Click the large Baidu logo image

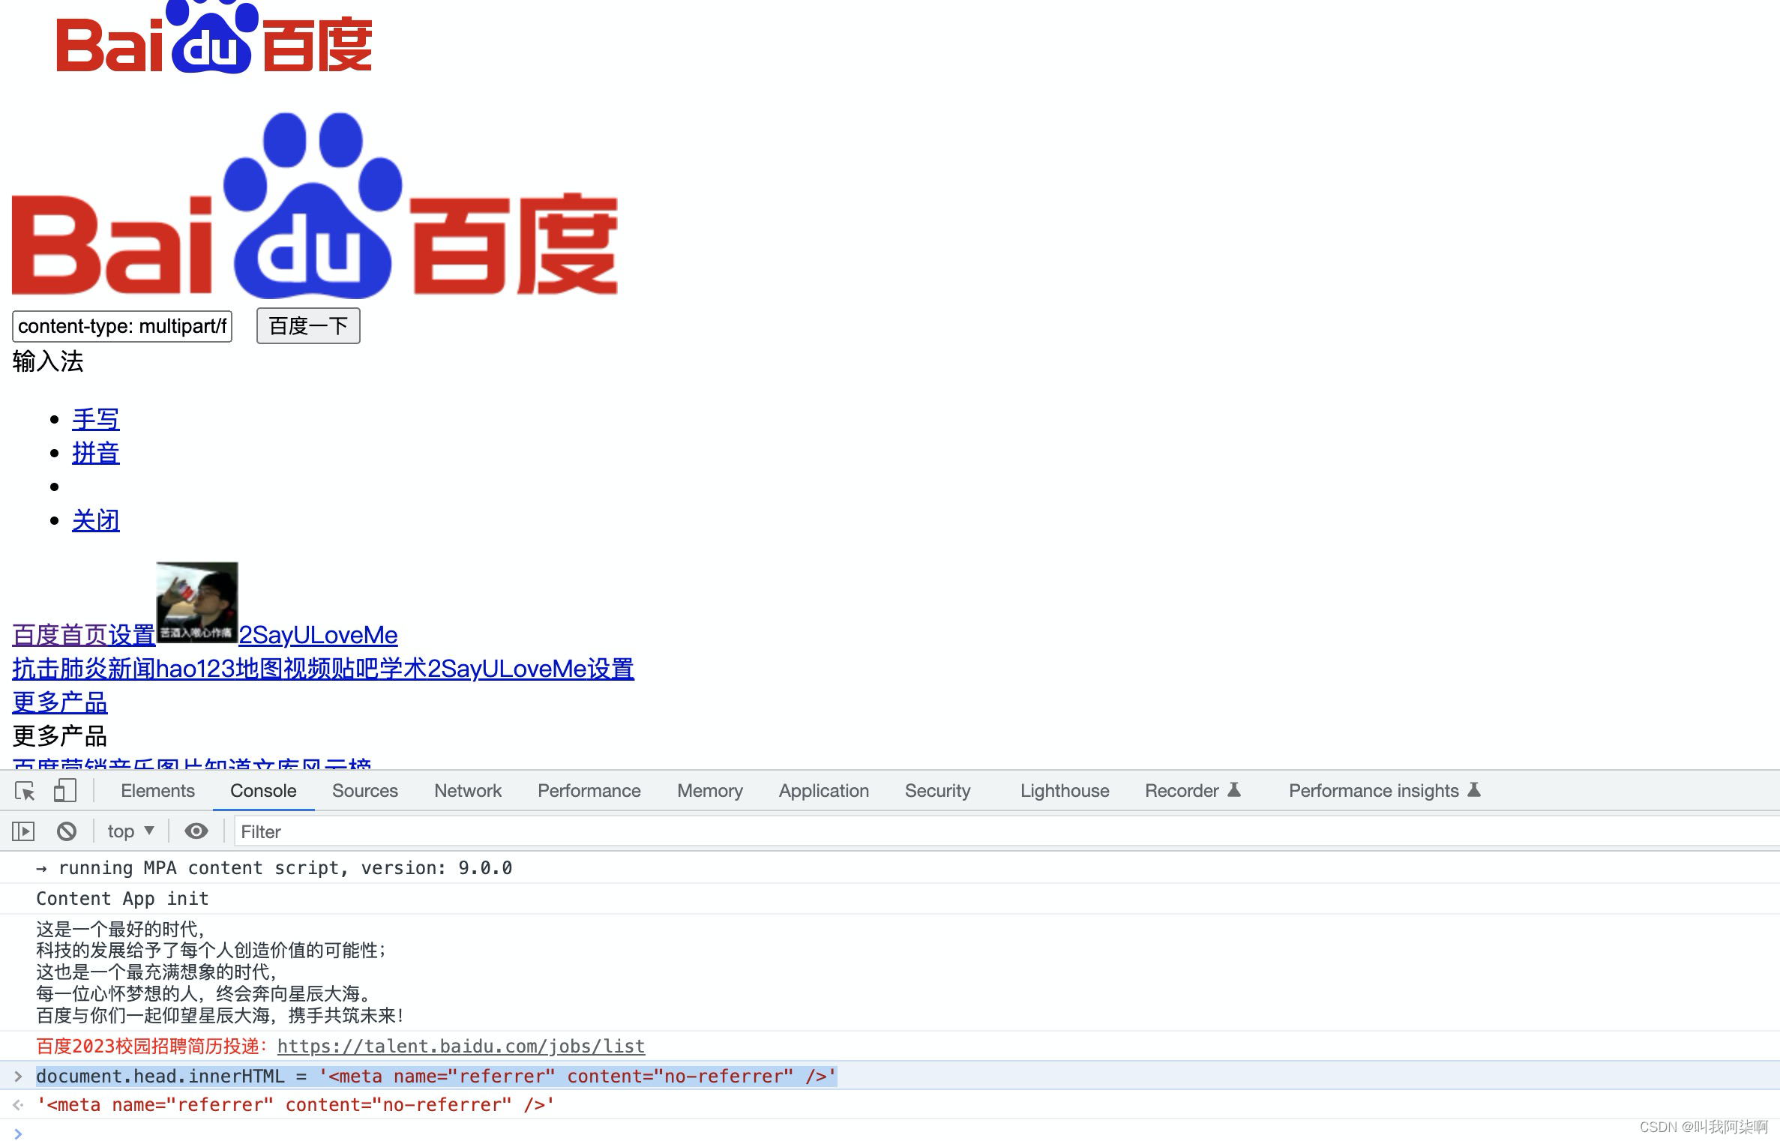coord(315,205)
